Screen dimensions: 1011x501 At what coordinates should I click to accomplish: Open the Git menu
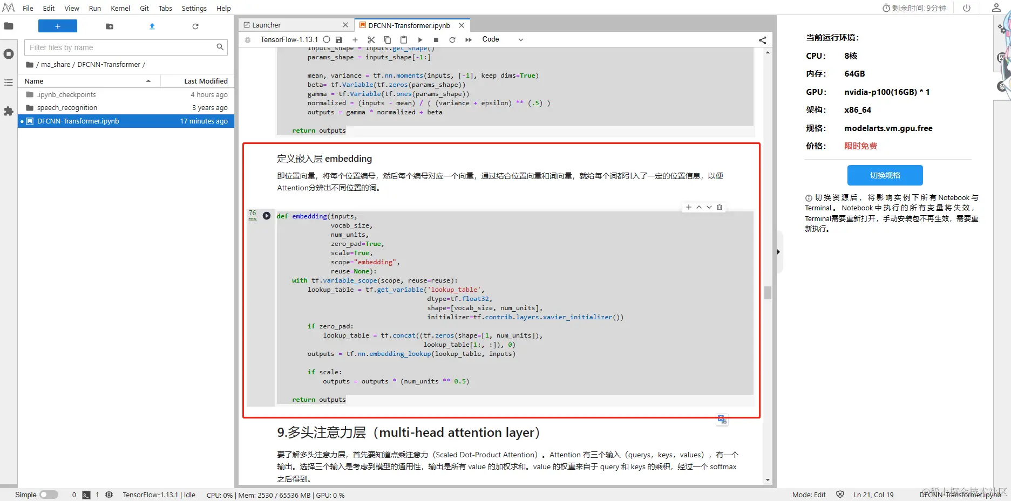pos(144,8)
